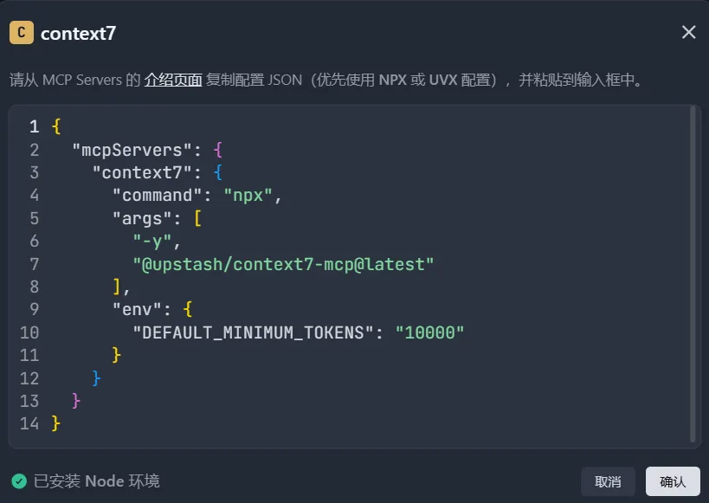709x503 pixels.
Task: Click the "@upstash/context7-mcp@latest" string
Action: pos(282,263)
